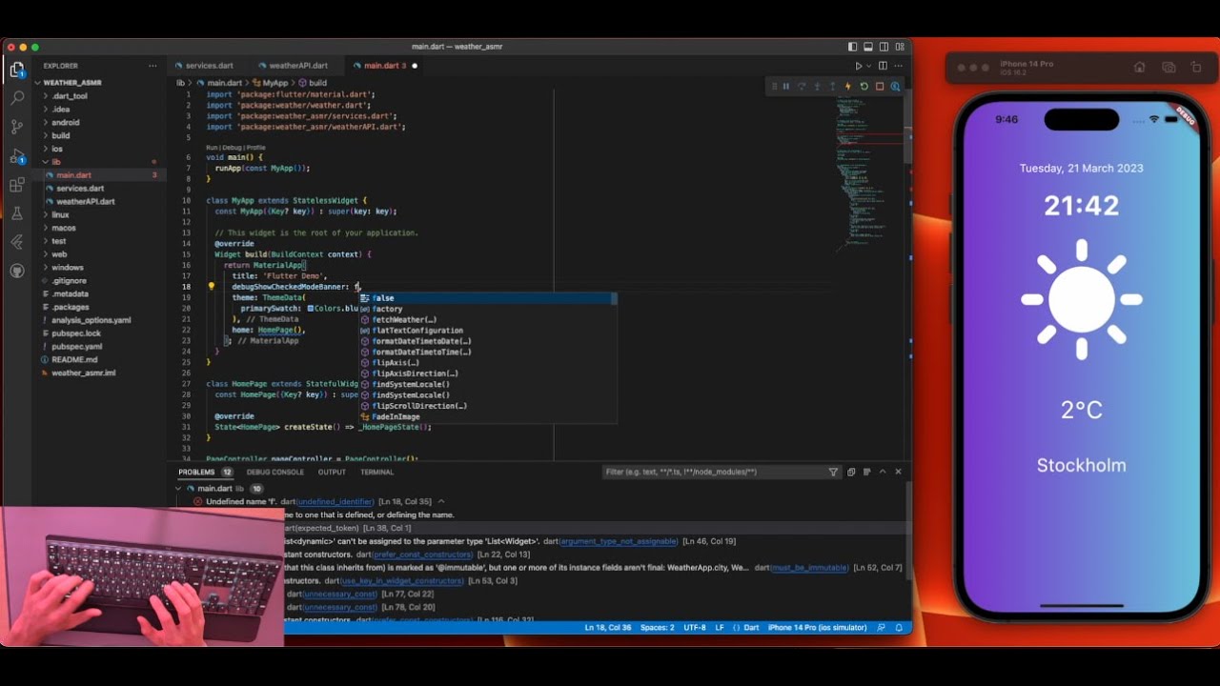This screenshot has height=686, width=1220.
Task: Pause the debug session from the debug toolbar
Action: [786, 87]
